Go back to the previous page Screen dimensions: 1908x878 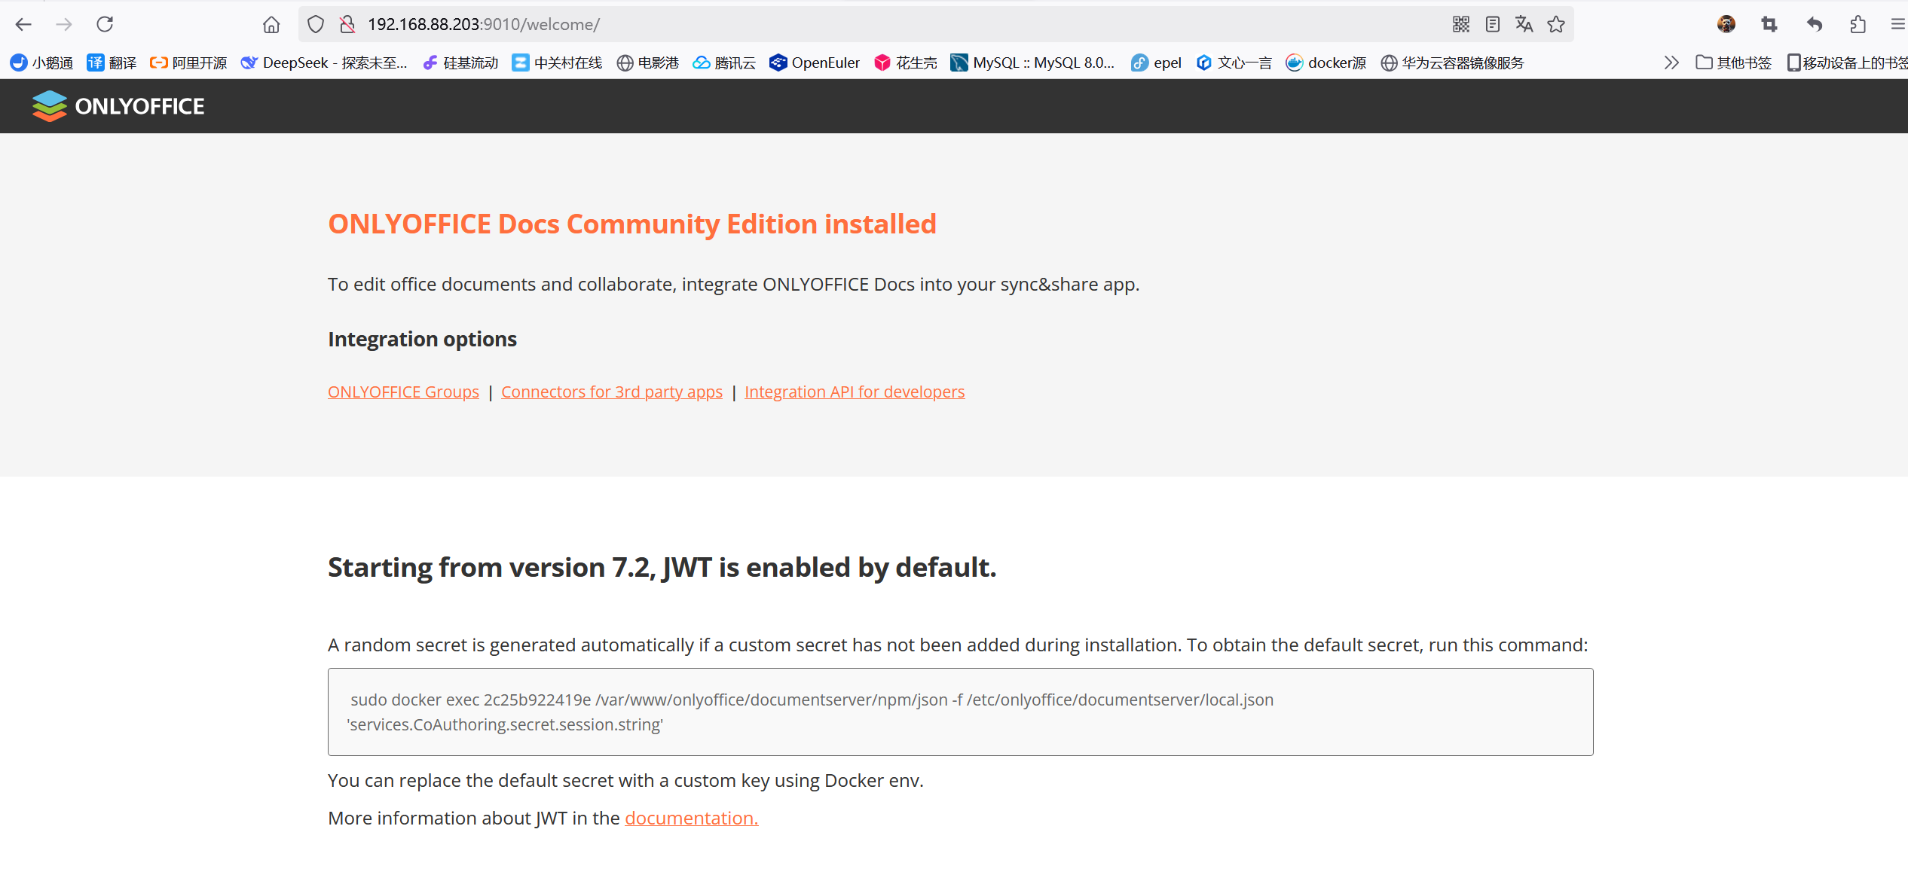23,24
